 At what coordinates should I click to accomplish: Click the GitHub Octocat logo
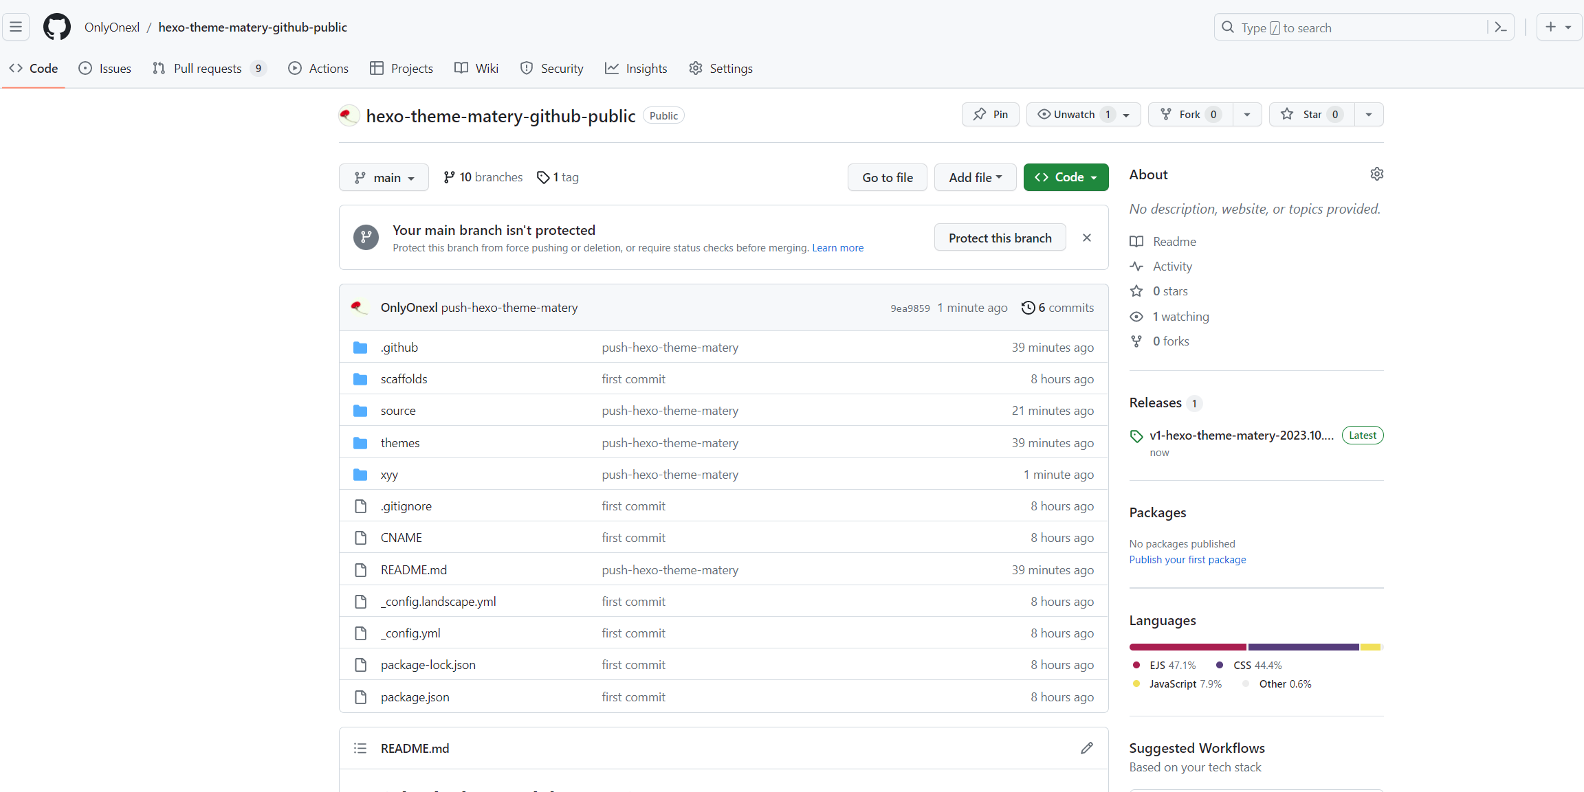(x=56, y=27)
